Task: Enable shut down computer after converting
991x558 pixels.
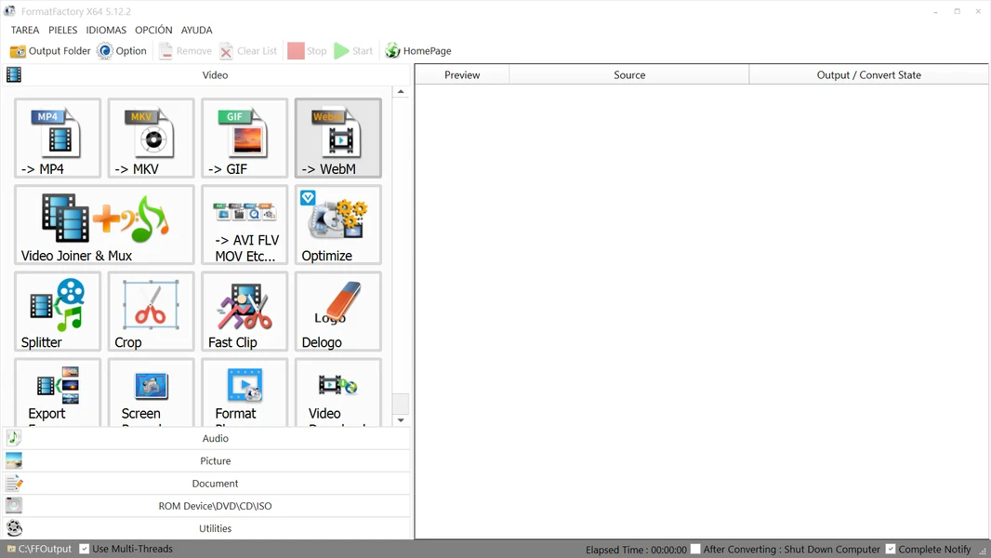Action: [695, 550]
